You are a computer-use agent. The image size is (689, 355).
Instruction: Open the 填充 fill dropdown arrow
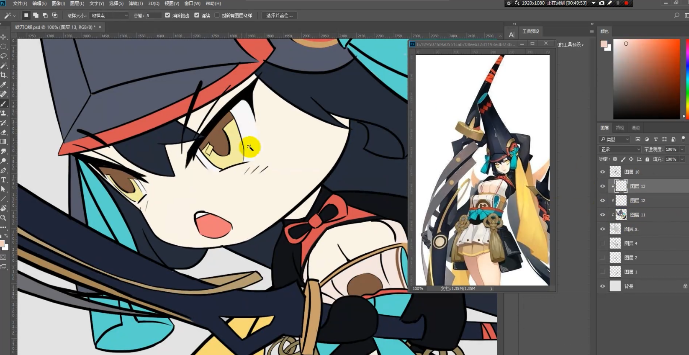pos(682,159)
